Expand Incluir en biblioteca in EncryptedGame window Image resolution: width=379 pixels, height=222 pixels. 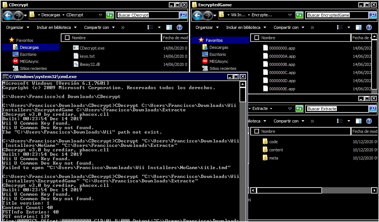click(x=246, y=27)
